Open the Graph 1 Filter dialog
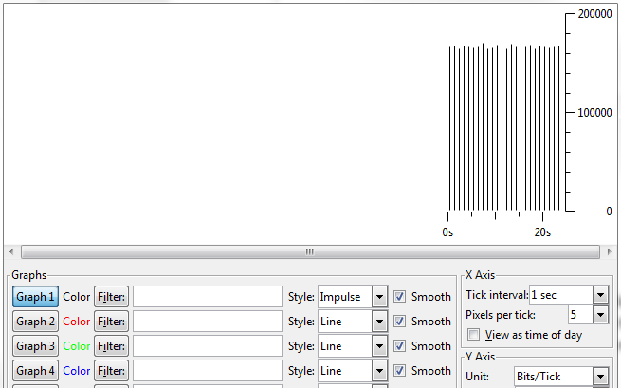Screen dimensions: 621x388 111,296
